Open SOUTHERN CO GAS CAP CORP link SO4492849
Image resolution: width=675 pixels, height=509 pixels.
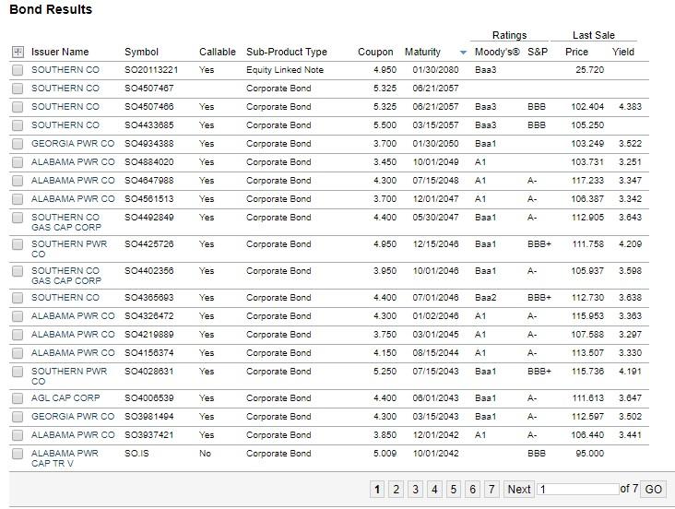pos(66,222)
